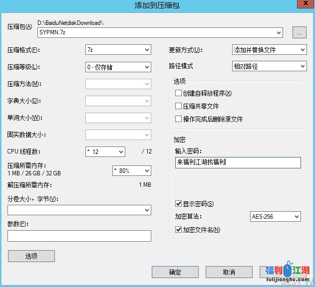Viewport: 315px width, 287px height.
Task: Click into the password input field
Action: click(238, 162)
